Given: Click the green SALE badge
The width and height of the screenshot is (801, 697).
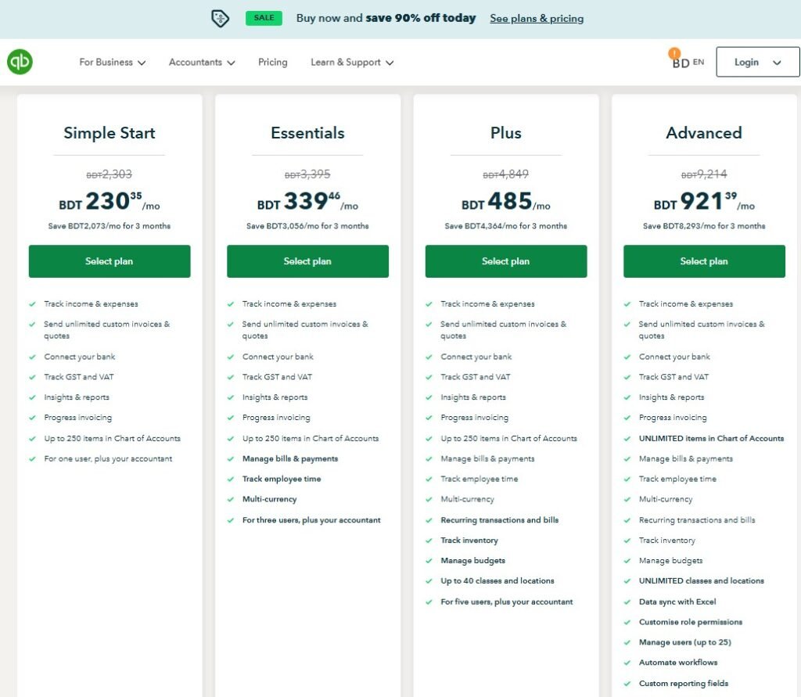Looking at the screenshot, I should point(264,18).
